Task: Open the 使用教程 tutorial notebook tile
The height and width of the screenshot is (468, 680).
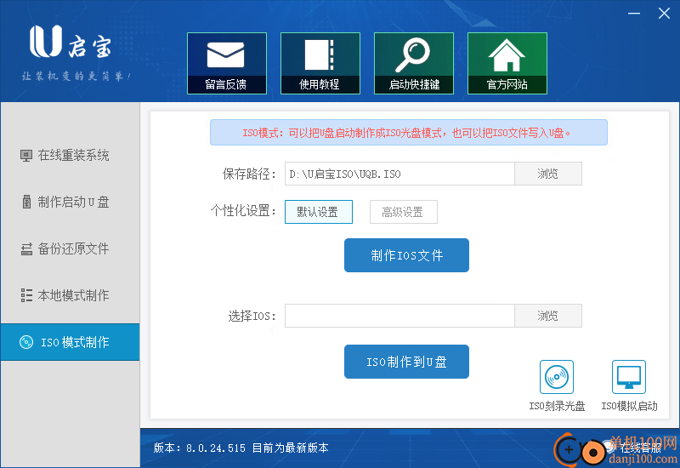Action: point(320,63)
